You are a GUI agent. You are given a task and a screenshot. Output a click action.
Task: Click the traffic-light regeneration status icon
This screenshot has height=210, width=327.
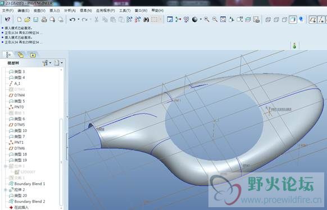pos(294,45)
